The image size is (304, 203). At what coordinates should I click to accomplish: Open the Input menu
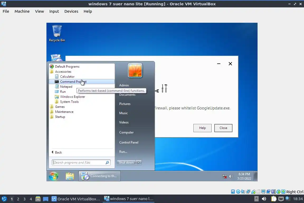pos(54,11)
